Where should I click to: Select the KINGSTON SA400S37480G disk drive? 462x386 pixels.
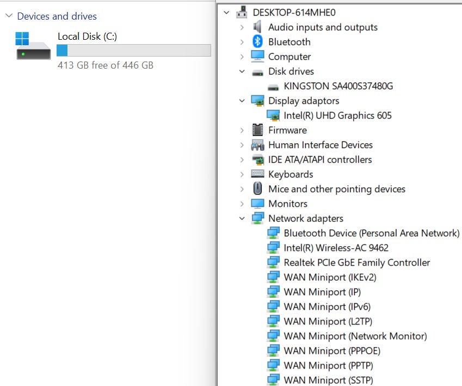(338, 86)
